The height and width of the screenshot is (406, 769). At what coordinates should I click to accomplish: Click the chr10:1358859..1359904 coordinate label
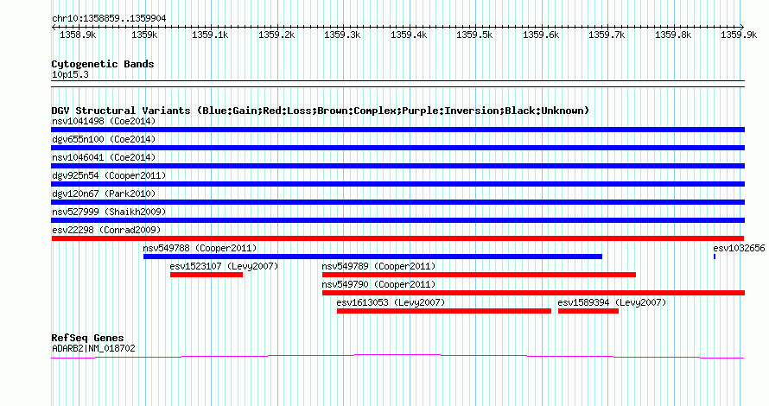coord(109,18)
